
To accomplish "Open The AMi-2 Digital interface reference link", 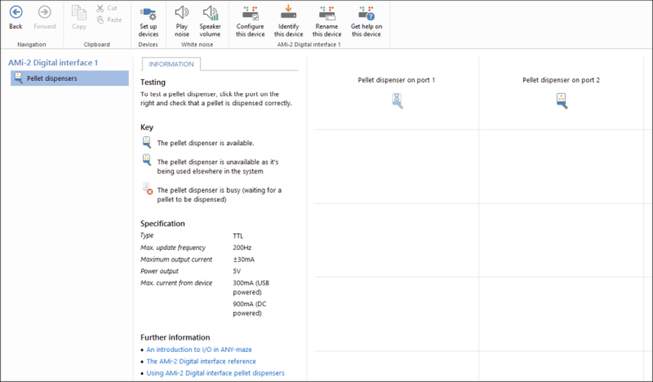I will tap(201, 362).
